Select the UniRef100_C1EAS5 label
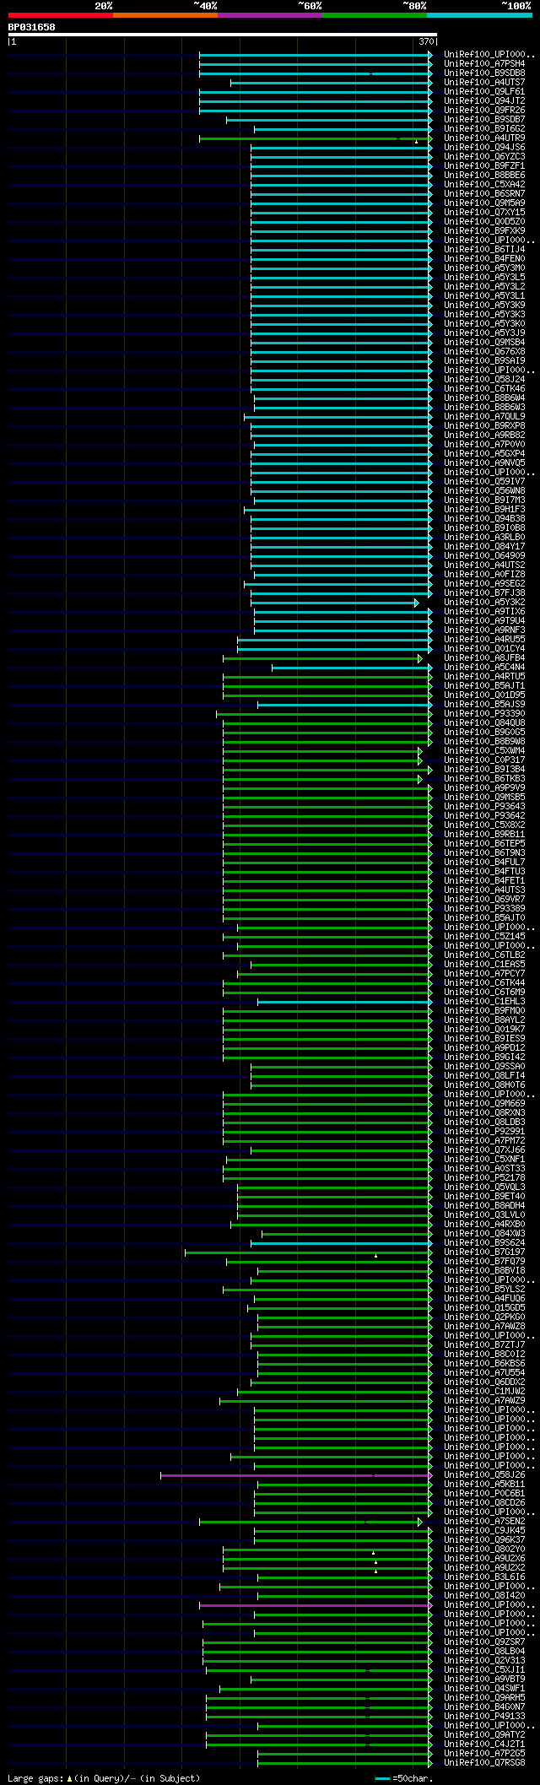This screenshot has width=540, height=1785. (484, 964)
